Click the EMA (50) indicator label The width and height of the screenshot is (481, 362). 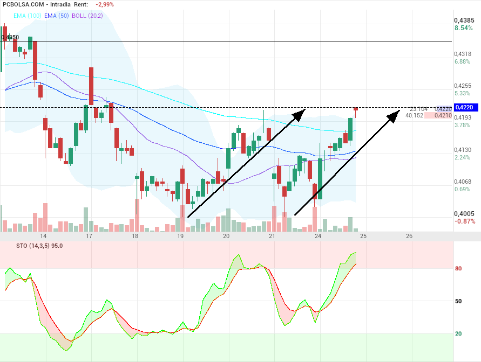point(57,16)
